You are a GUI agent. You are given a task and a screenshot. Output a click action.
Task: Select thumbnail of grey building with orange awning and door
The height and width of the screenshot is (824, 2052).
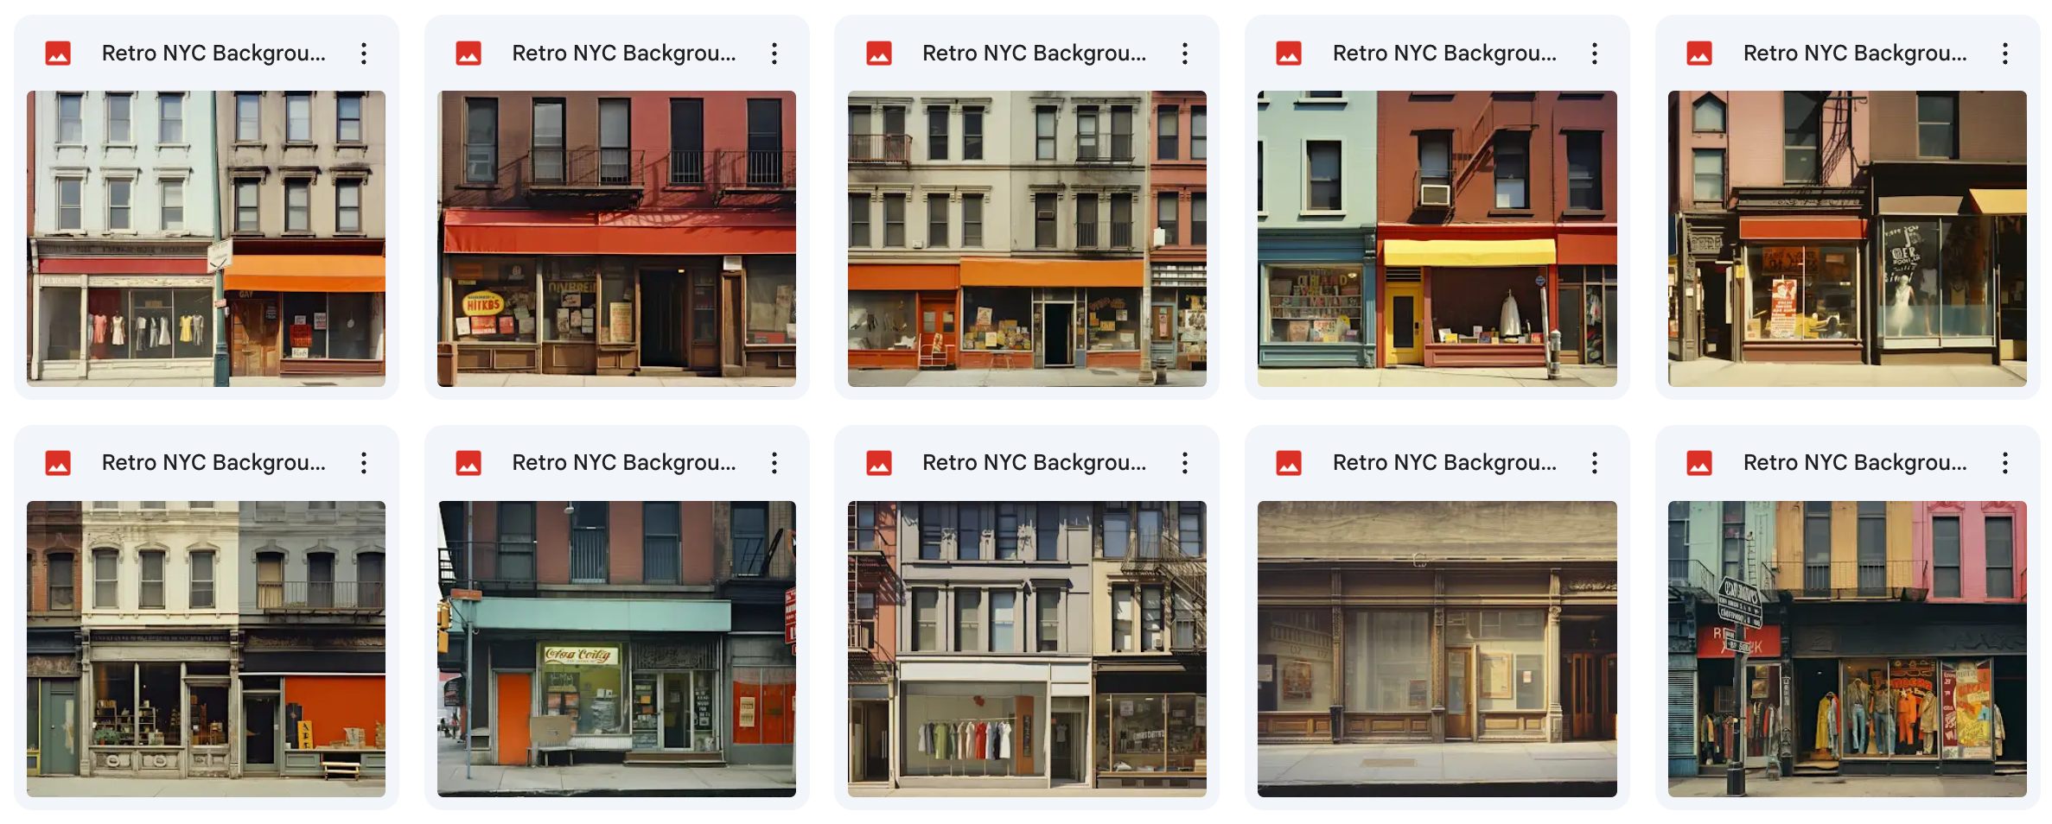(x=1027, y=238)
